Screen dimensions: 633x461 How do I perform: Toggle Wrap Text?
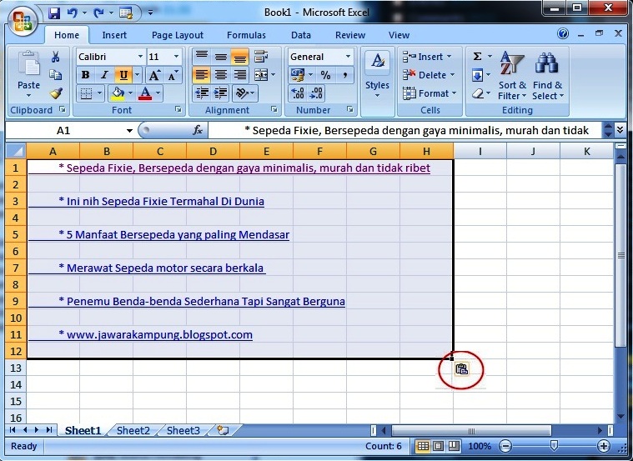coord(261,57)
